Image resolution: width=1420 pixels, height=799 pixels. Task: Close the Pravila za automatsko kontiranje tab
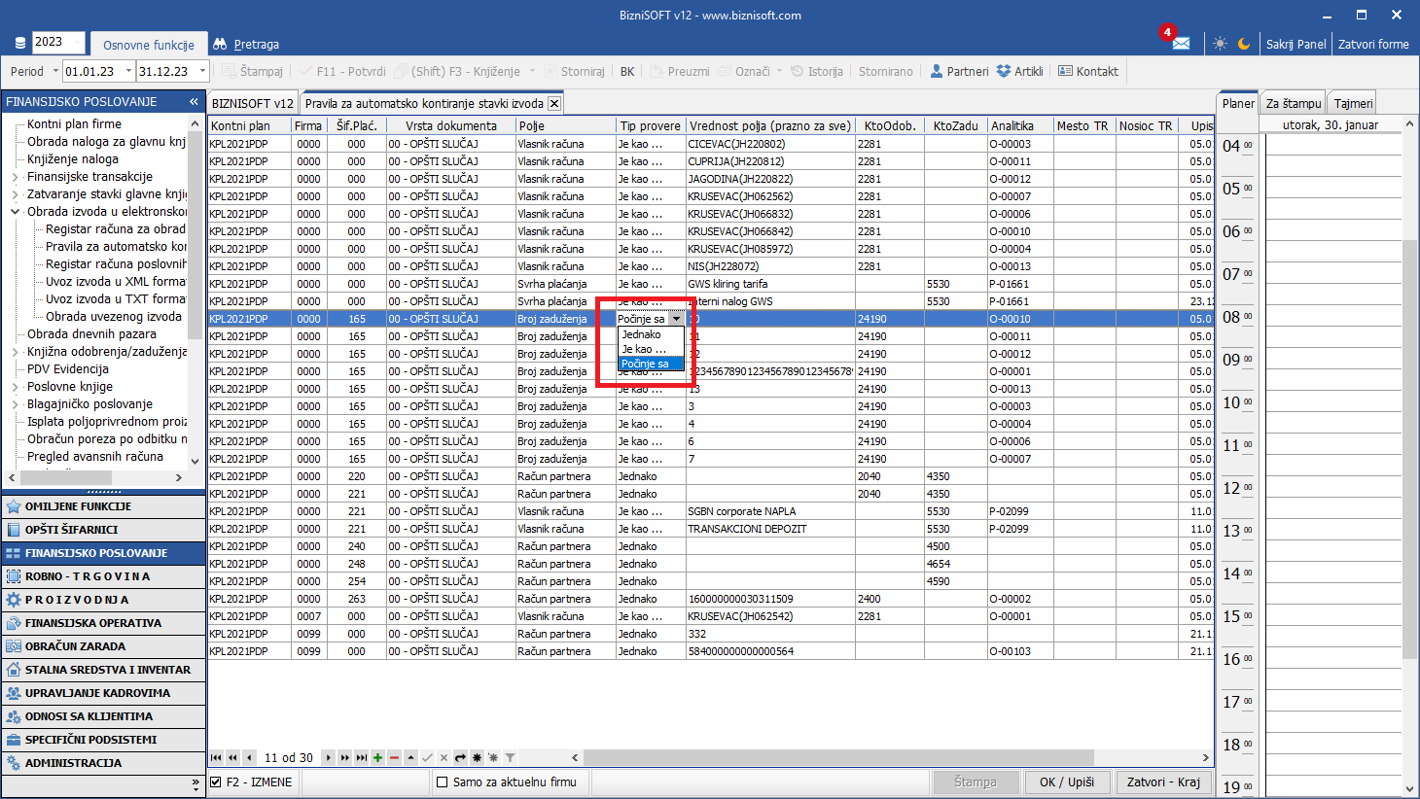point(554,103)
